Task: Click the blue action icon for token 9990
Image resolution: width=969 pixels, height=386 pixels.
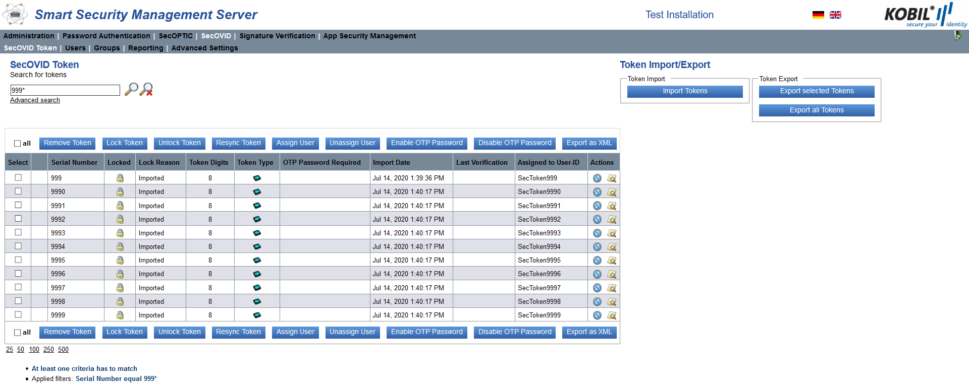Action: point(597,192)
